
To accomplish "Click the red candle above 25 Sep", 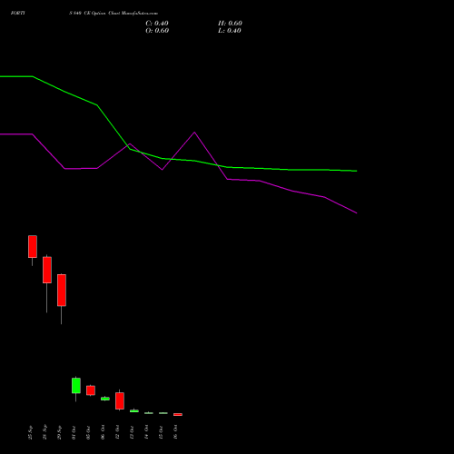I will [x=33, y=246].
